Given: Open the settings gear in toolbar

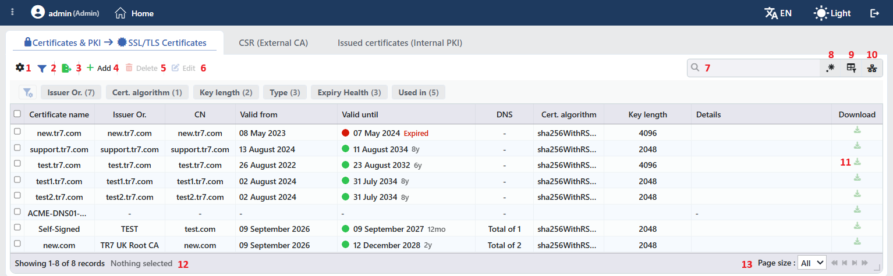Looking at the screenshot, I should (20, 67).
